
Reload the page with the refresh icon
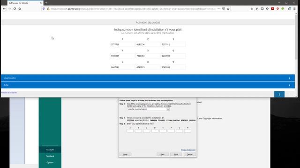click(15, 9)
